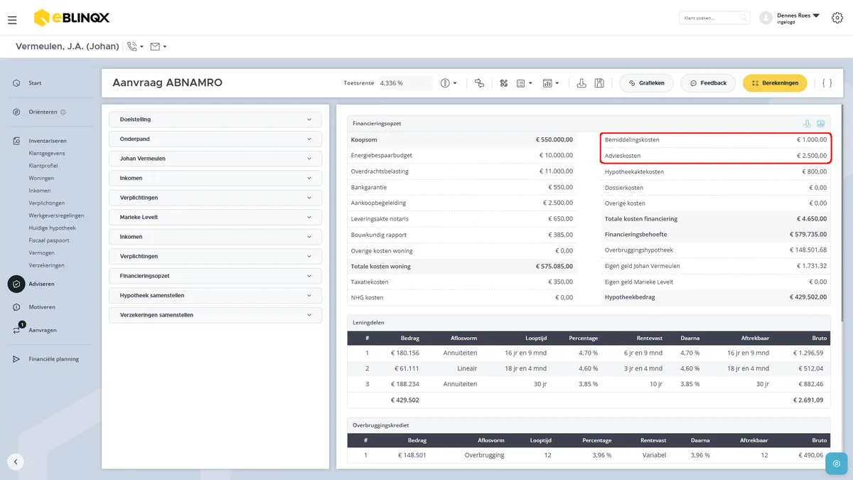Click the curly braces icon
The height and width of the screenshot is (480, 853).
click(x=827, y=83)
